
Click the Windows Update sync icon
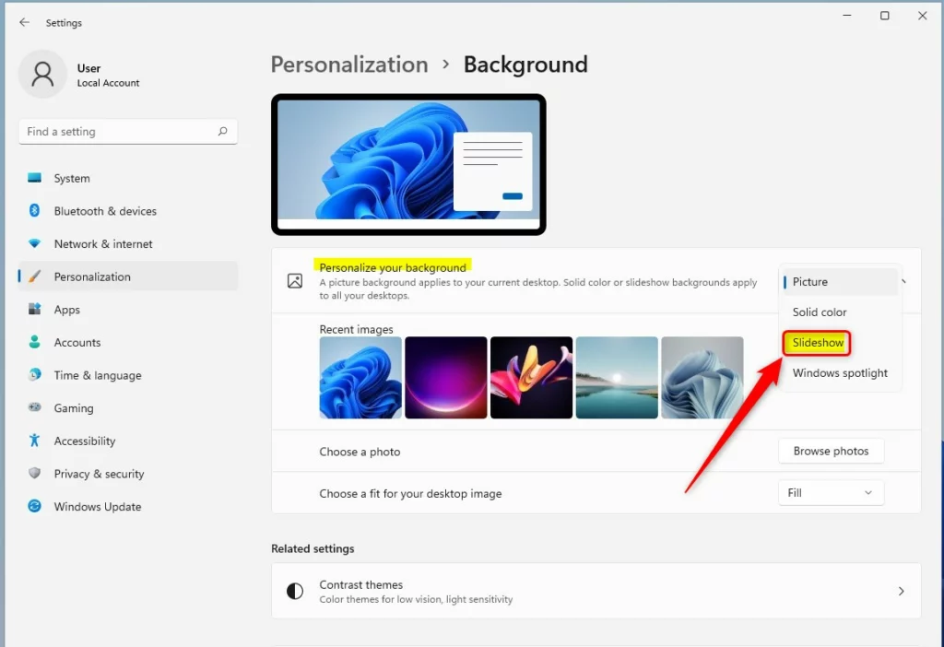[34, 506]
